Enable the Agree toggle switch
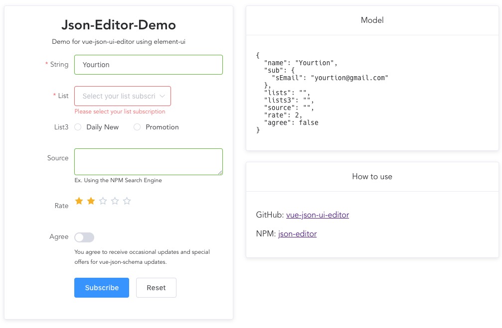This screenshot has width=502, height=328. coord(84,237)
